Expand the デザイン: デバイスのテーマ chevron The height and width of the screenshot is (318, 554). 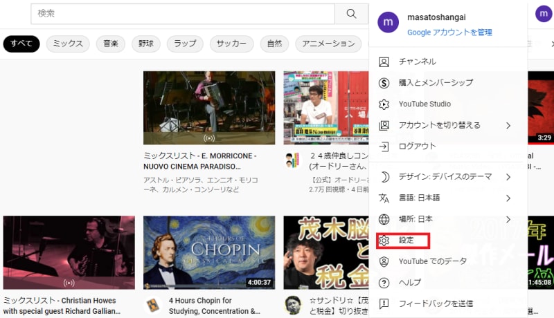pos(508,177)
